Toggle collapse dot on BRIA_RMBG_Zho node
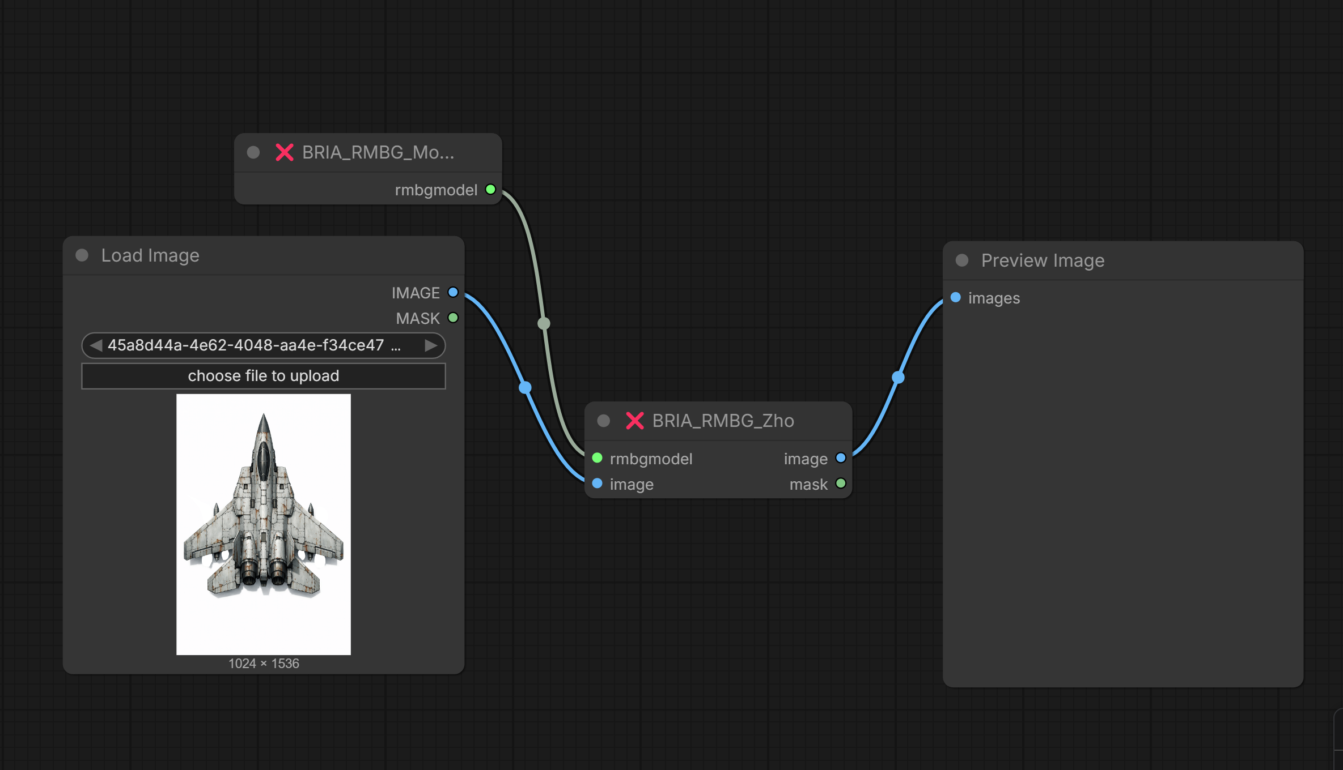The height and width of the screenshot is (770, 1343). [x=604, y=421]
